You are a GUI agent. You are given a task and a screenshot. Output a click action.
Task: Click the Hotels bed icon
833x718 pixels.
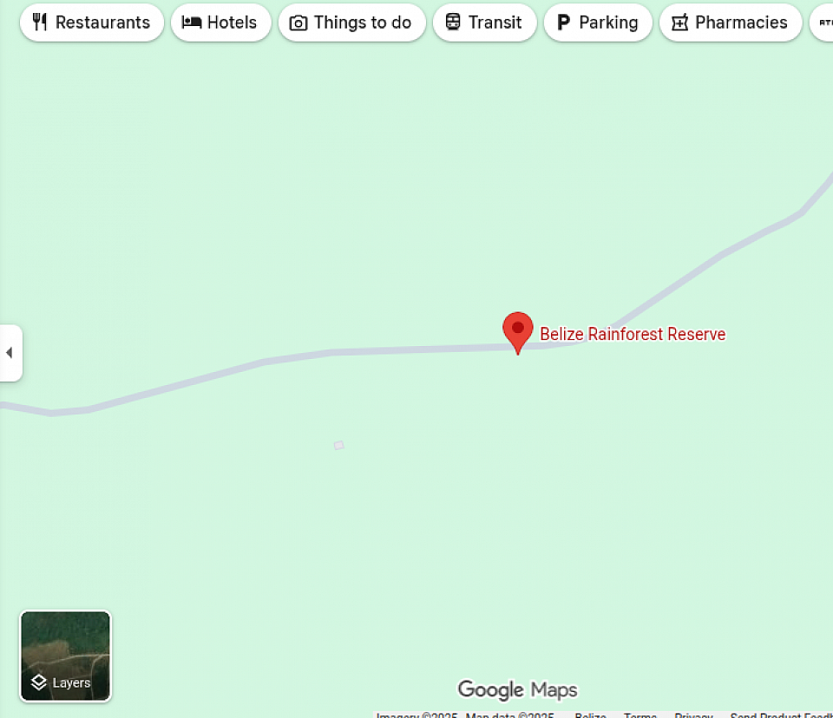pos(191,23)
